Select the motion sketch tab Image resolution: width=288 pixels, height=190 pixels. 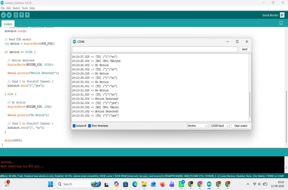8,24
